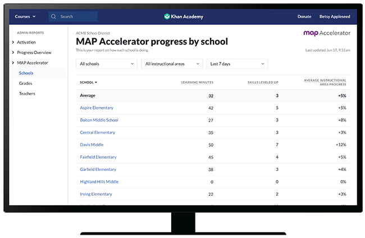Open the All schools dropdown
Image resolution: width=365 pixels, height=238 pixels.
click(107, 64)
